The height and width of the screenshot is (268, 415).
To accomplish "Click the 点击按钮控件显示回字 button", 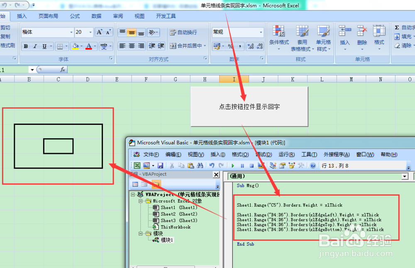I will pyautogui.click(x=249, y=107).
